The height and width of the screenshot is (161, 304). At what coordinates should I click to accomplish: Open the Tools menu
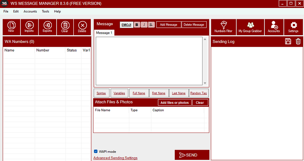click(x=46, y=11)
